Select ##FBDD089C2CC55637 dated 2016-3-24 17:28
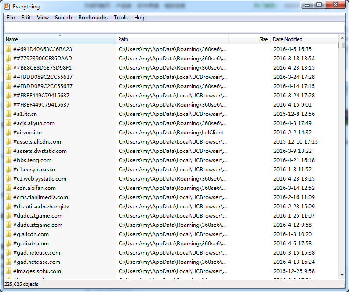This screenshot has width=349, height=292. (43, 77)
